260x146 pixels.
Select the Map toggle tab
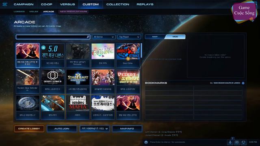coord(155,37)
